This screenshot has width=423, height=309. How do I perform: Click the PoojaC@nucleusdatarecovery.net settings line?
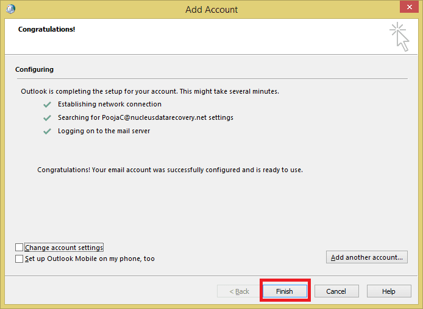click(146, 117)
